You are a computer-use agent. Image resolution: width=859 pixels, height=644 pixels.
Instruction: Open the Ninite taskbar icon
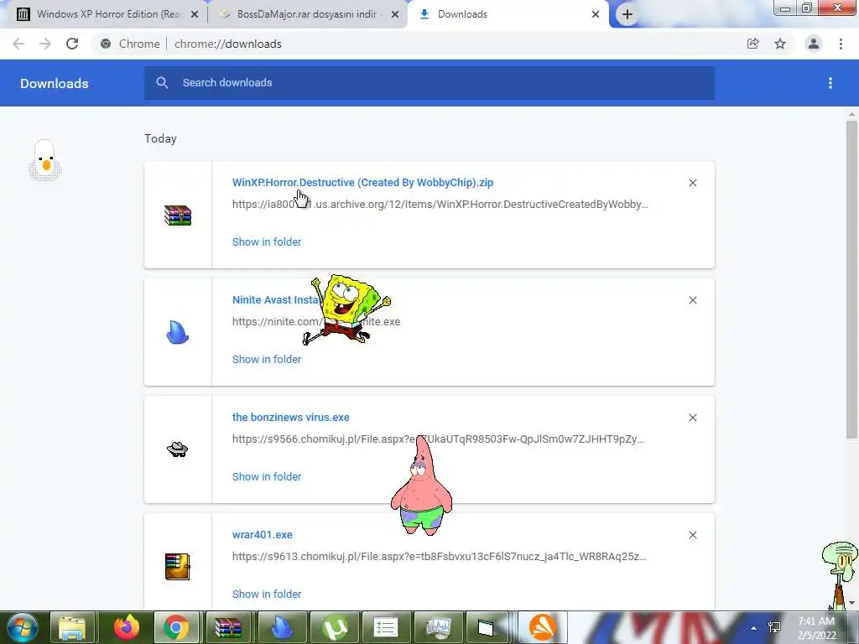282,627
